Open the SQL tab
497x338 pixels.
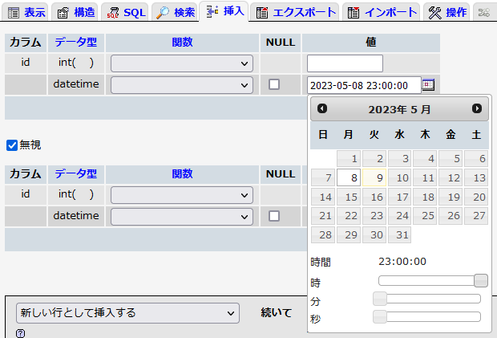point(125,12)
